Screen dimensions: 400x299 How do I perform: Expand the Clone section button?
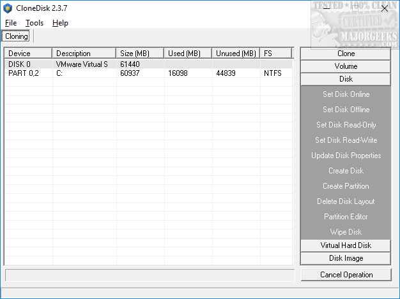346,54
